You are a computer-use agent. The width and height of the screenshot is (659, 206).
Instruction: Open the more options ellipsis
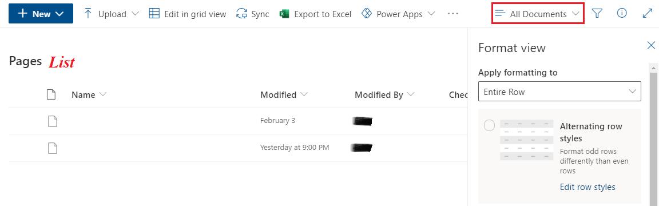(x=452, y=14)
